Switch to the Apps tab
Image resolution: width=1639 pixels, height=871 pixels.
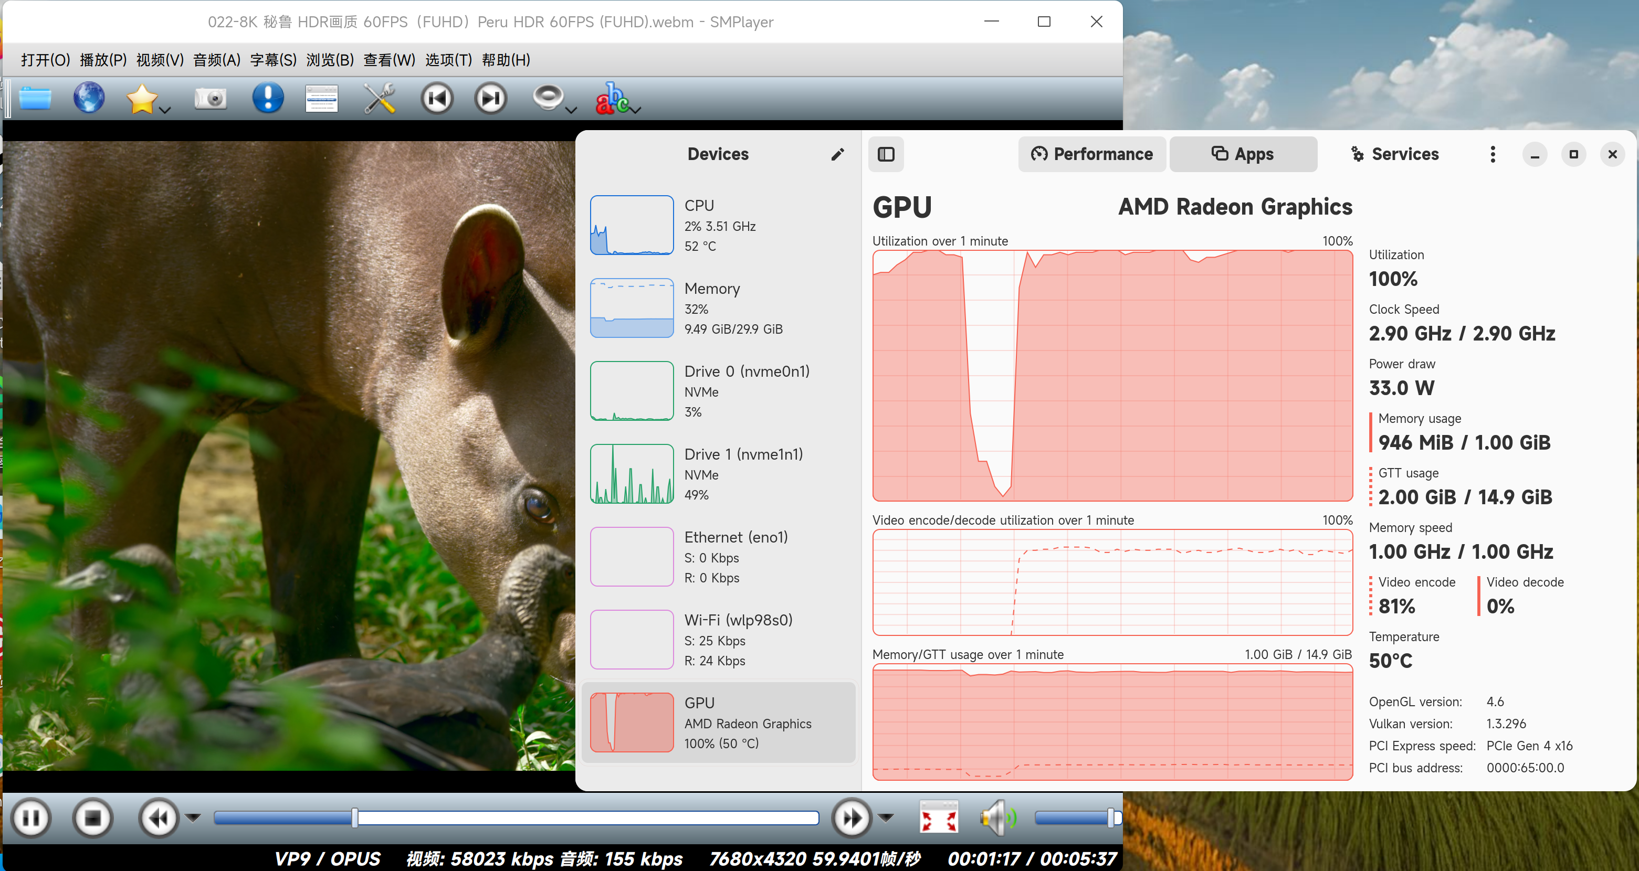(x=1243, y=154)
